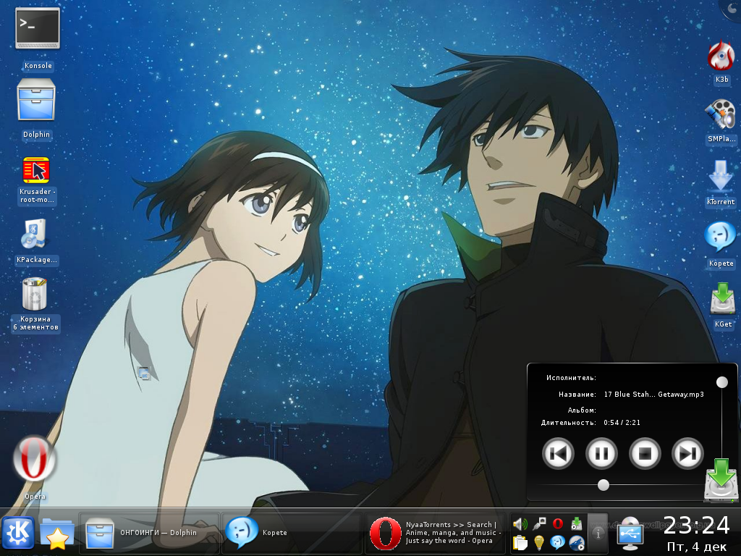Open the USB device notifier
The image size is (741, 556).
point(630,534)
